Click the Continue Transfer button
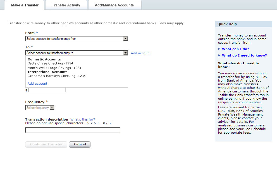Viewport: 277px width, 169px height. [46, 144]
